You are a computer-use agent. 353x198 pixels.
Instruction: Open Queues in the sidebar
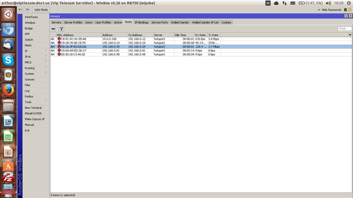tap(36, 79)
